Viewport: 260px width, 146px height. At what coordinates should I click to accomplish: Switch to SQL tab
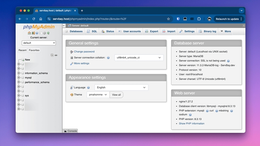(x=92, y=31)
